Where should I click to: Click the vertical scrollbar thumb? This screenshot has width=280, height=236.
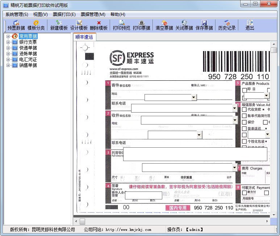274,50
